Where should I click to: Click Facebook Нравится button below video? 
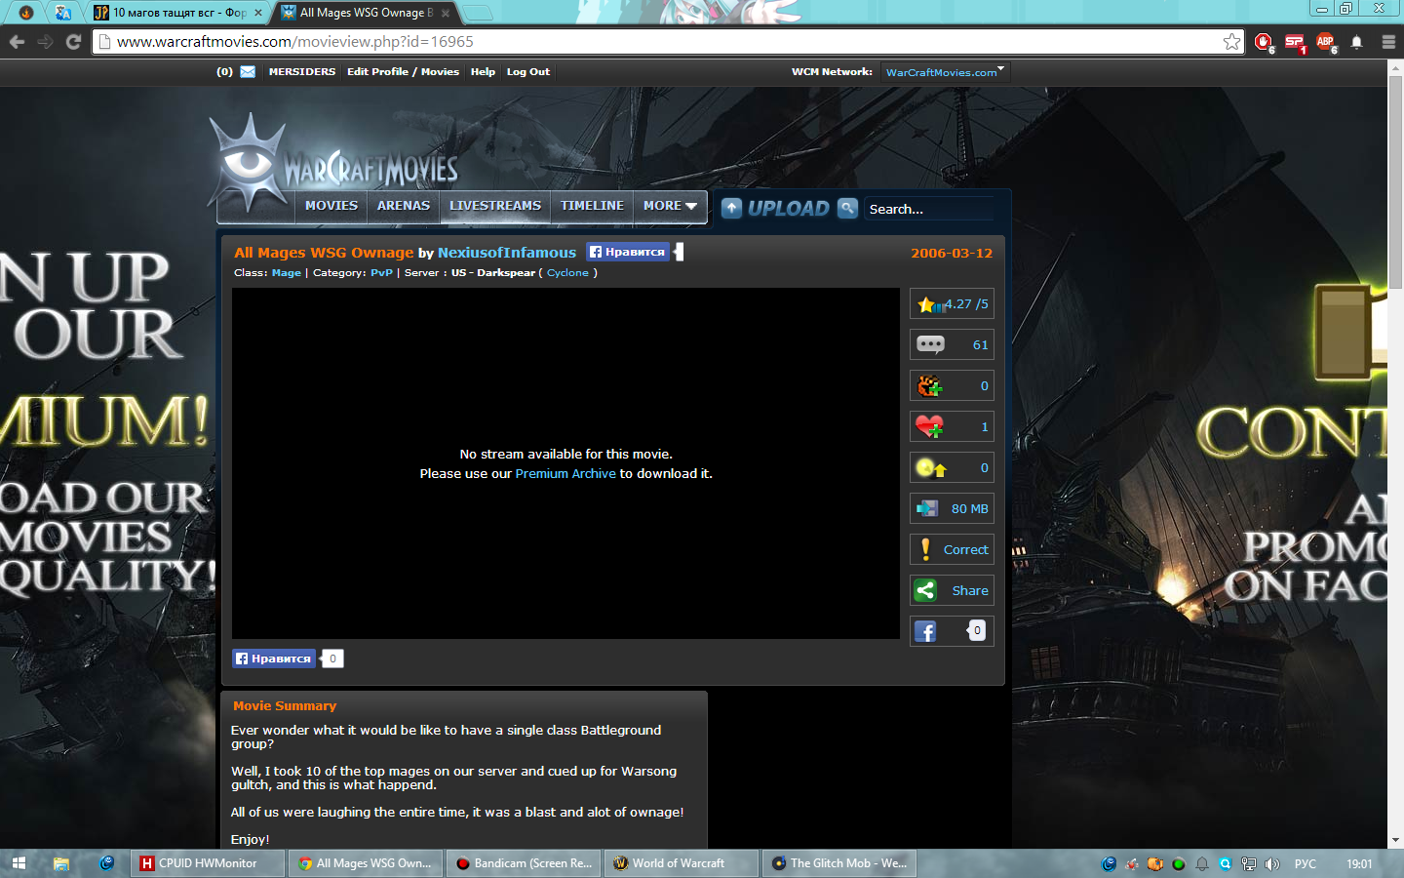click(274, 658)
